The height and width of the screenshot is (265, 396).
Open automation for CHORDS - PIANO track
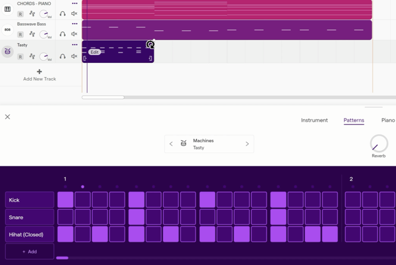(32, 14)
